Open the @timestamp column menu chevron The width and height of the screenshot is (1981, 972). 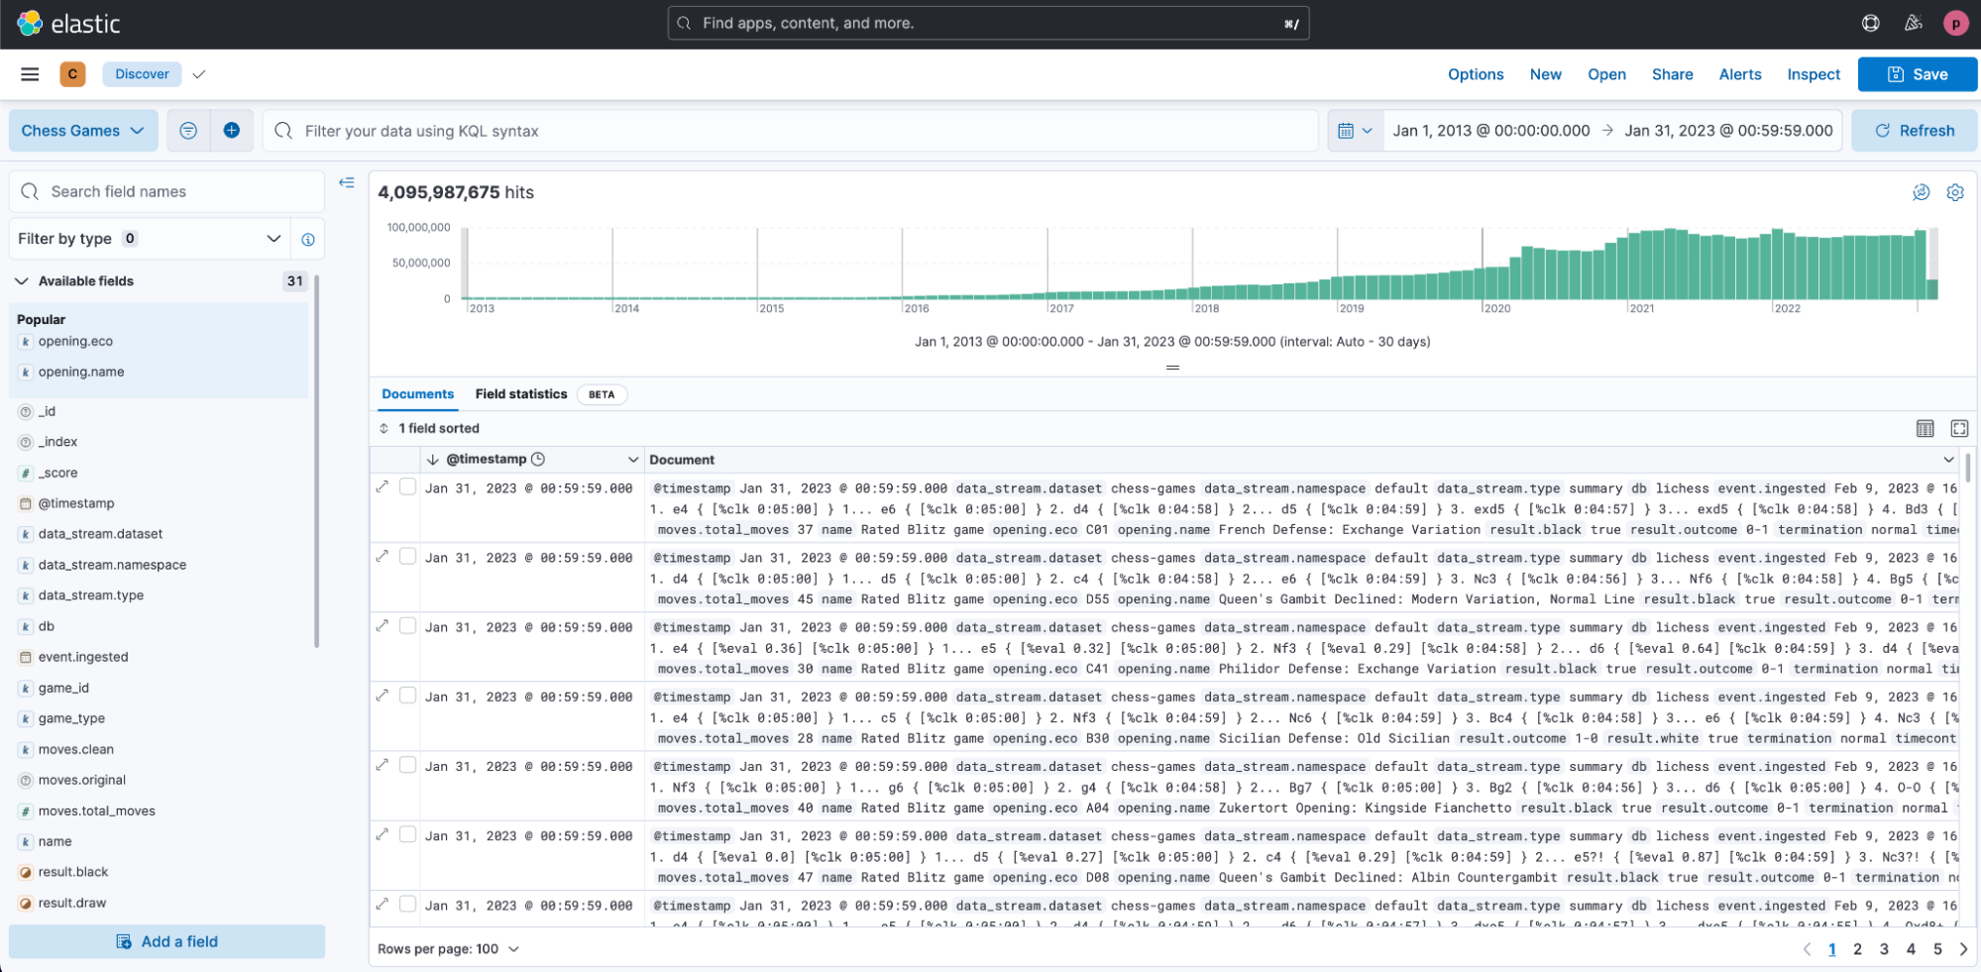(632, 460)
